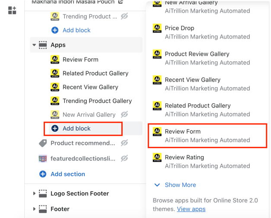Click the Logo Section Footer section icon

coord(43,193)
